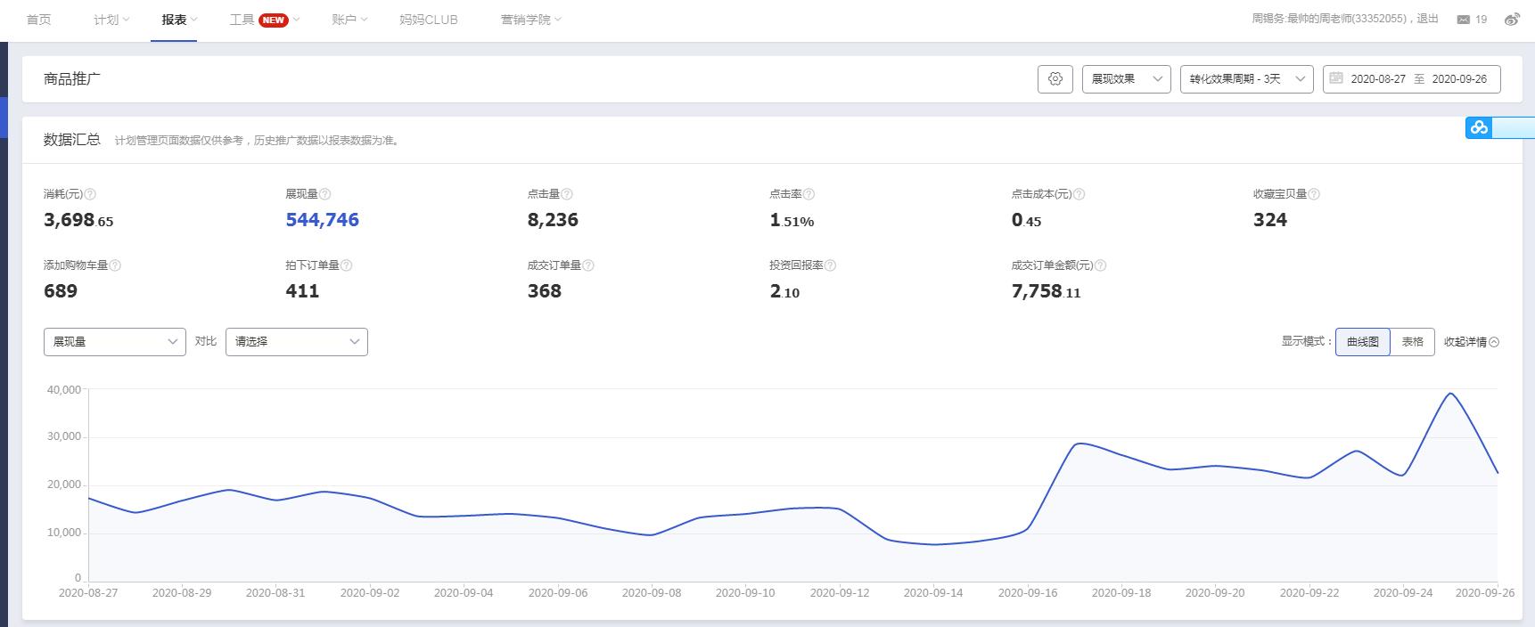Open the 请选择 comparison dropdown
Screen dimensions: 1535x627
[296, 342]
